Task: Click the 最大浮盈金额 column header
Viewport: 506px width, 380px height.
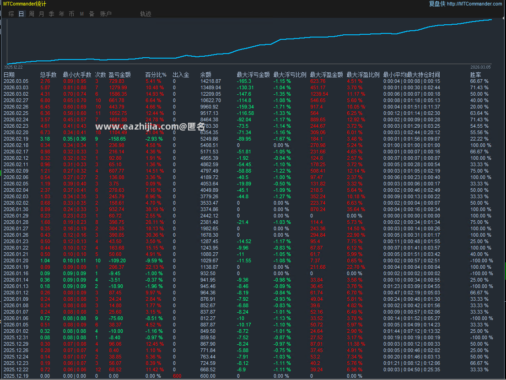Action: point(326,75)
